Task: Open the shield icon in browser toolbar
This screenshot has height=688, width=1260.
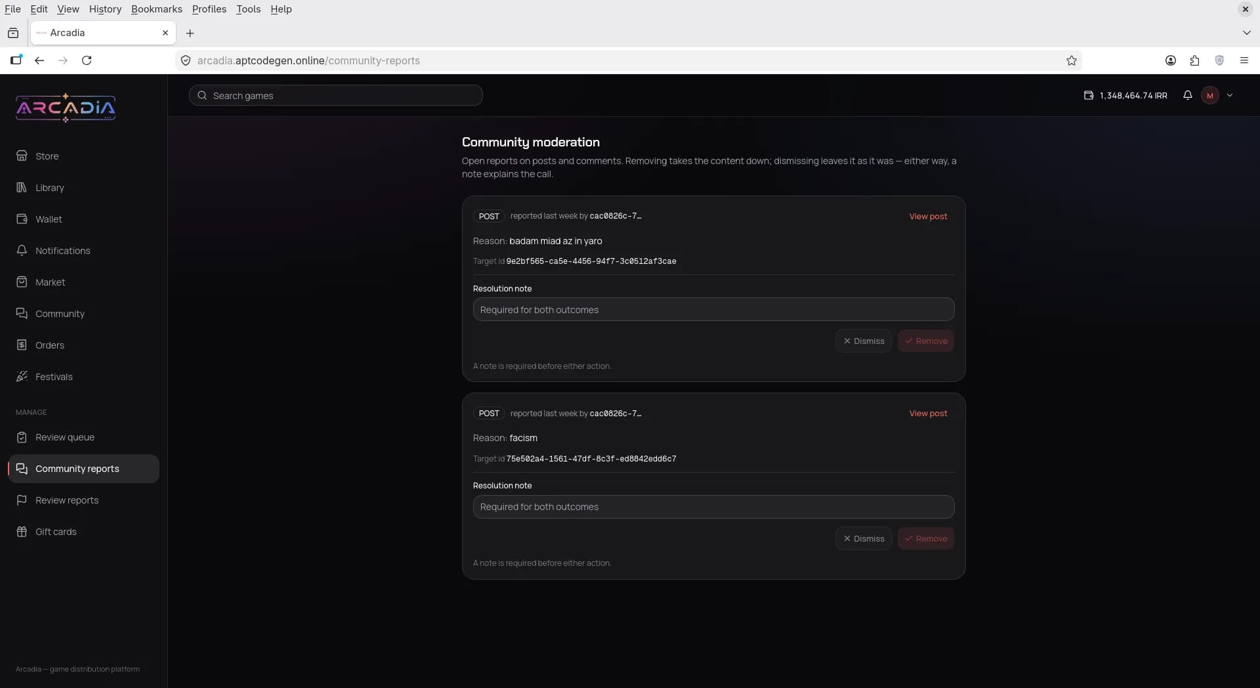Action: pos(1219,60)
